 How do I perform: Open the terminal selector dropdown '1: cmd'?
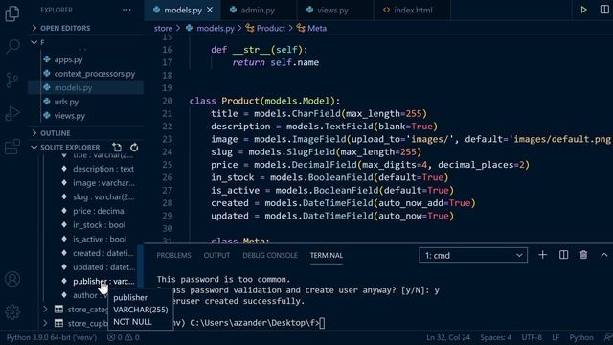[x=473, y=256]
